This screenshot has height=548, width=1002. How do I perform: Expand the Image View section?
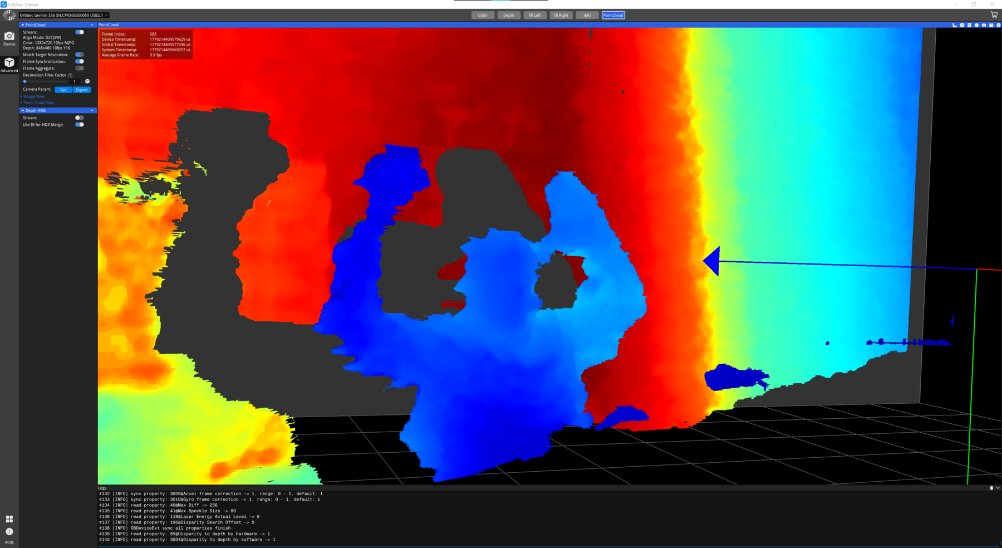pyautogui.click(x=32, y=96)
